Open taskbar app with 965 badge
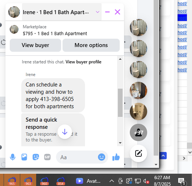Image resolution: width=192 pixels, height=186 pixels. coord(12,181)
